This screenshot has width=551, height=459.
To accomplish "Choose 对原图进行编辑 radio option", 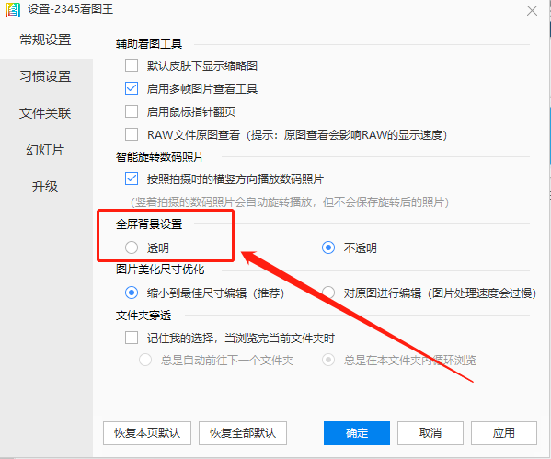I will pyautogui.click(x=328, y=293).
